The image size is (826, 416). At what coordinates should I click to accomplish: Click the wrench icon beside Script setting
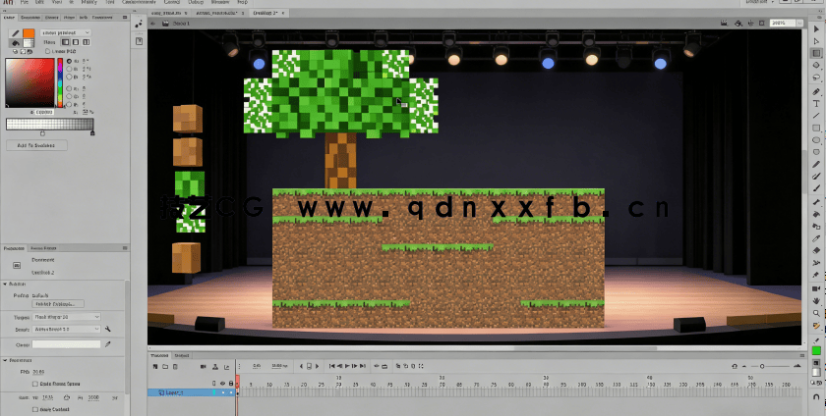tap(107, 330)
